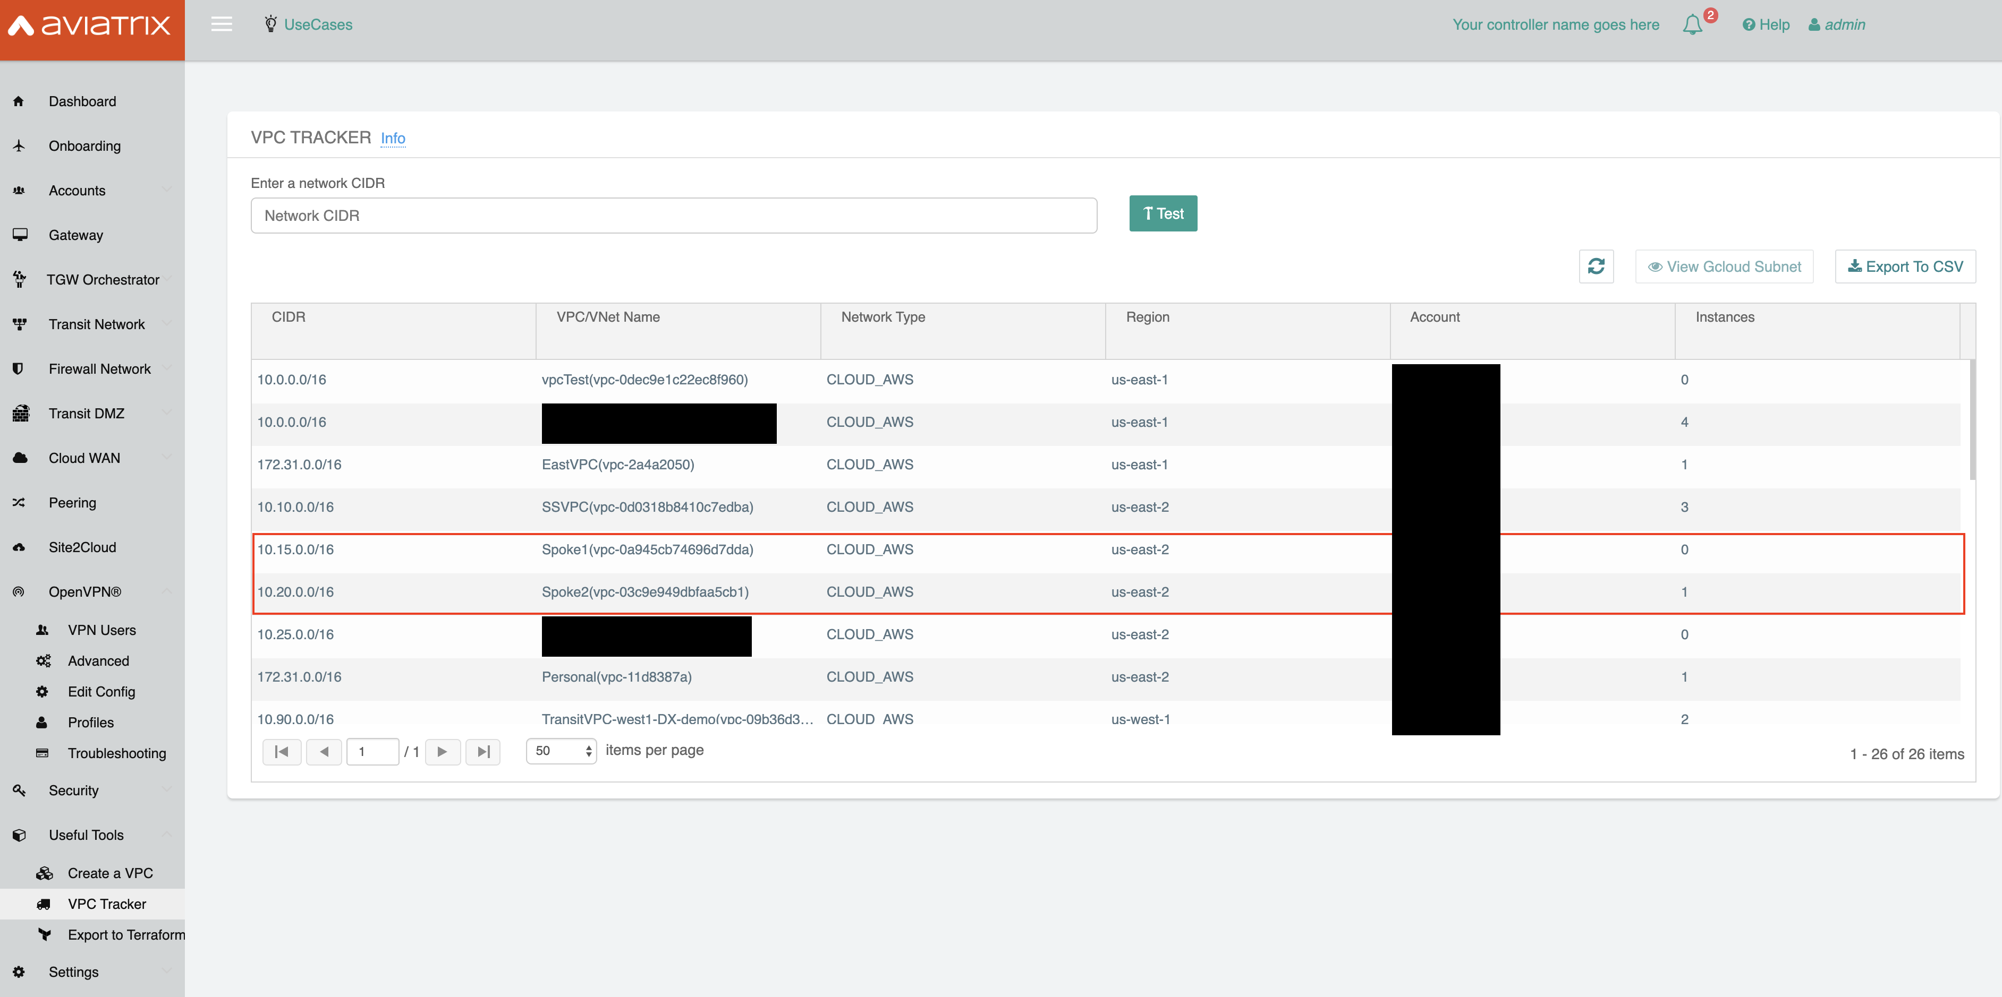Open the Export to Terraform tool
This screenshot has width=2002, height=997.
point(126,935)
